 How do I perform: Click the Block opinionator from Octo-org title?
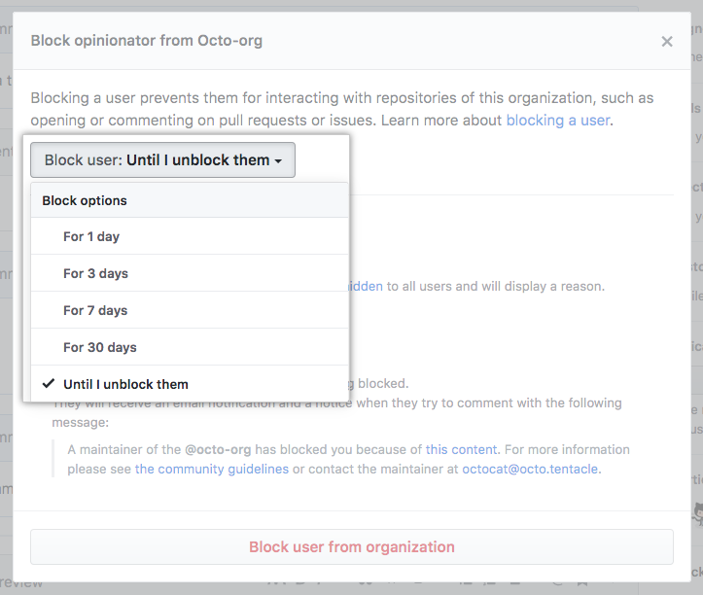[147, 41]
